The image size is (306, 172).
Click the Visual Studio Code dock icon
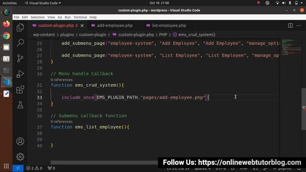6,82
